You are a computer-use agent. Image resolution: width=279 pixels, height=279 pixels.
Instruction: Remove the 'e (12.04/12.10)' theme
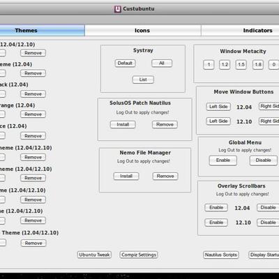[33, 220]
